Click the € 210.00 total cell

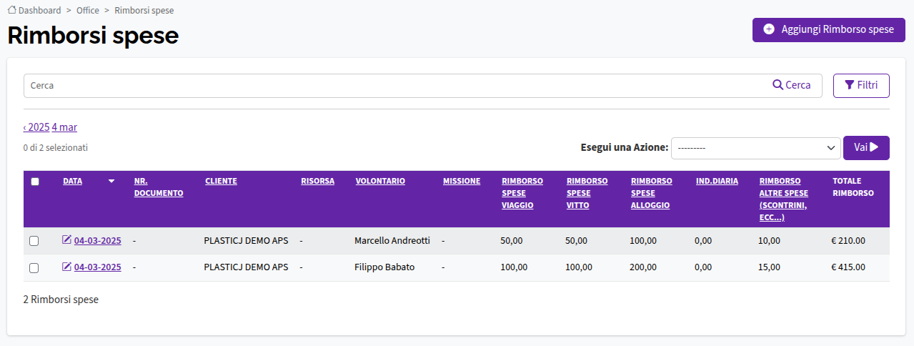tap(848, 241)
